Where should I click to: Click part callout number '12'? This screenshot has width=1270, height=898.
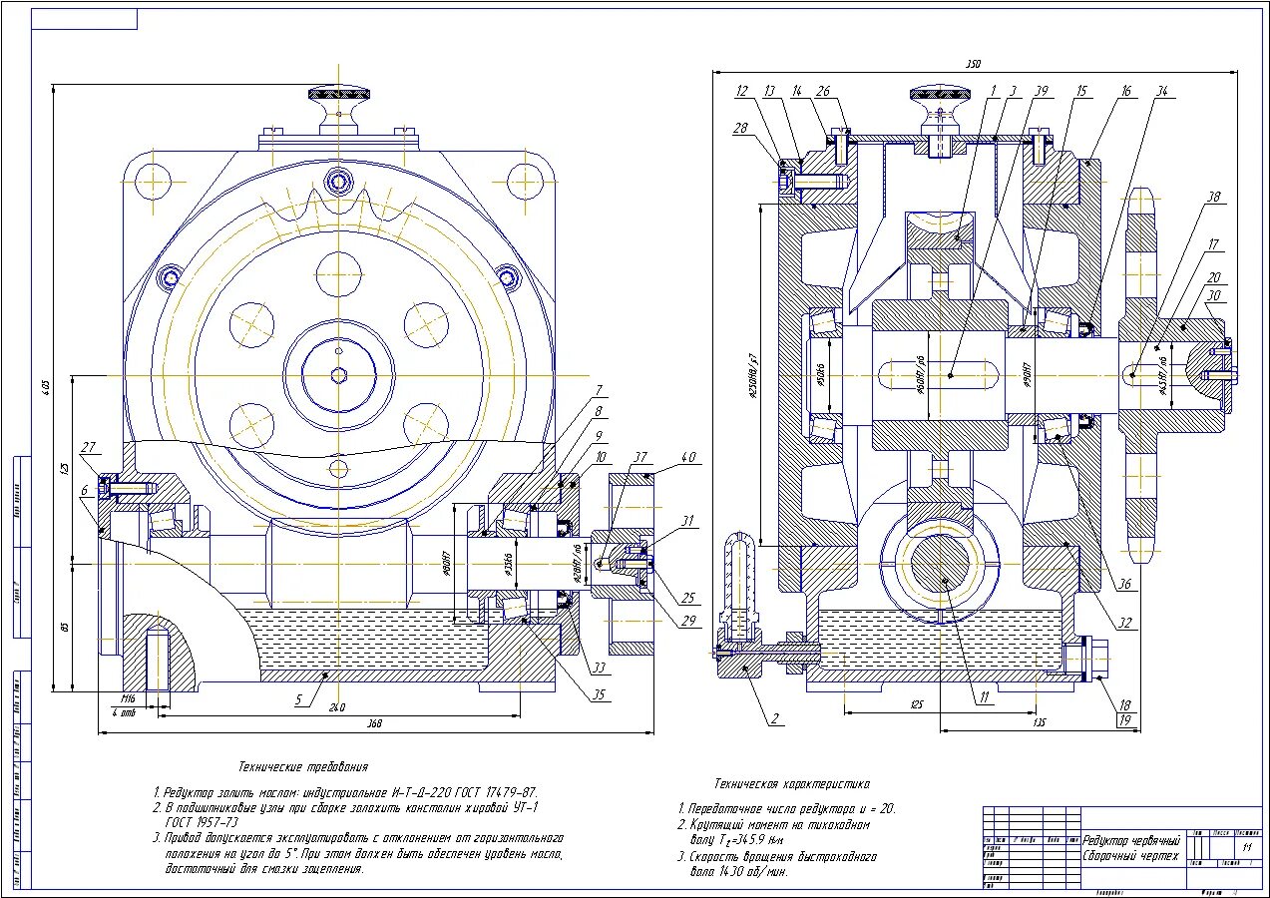742,91
